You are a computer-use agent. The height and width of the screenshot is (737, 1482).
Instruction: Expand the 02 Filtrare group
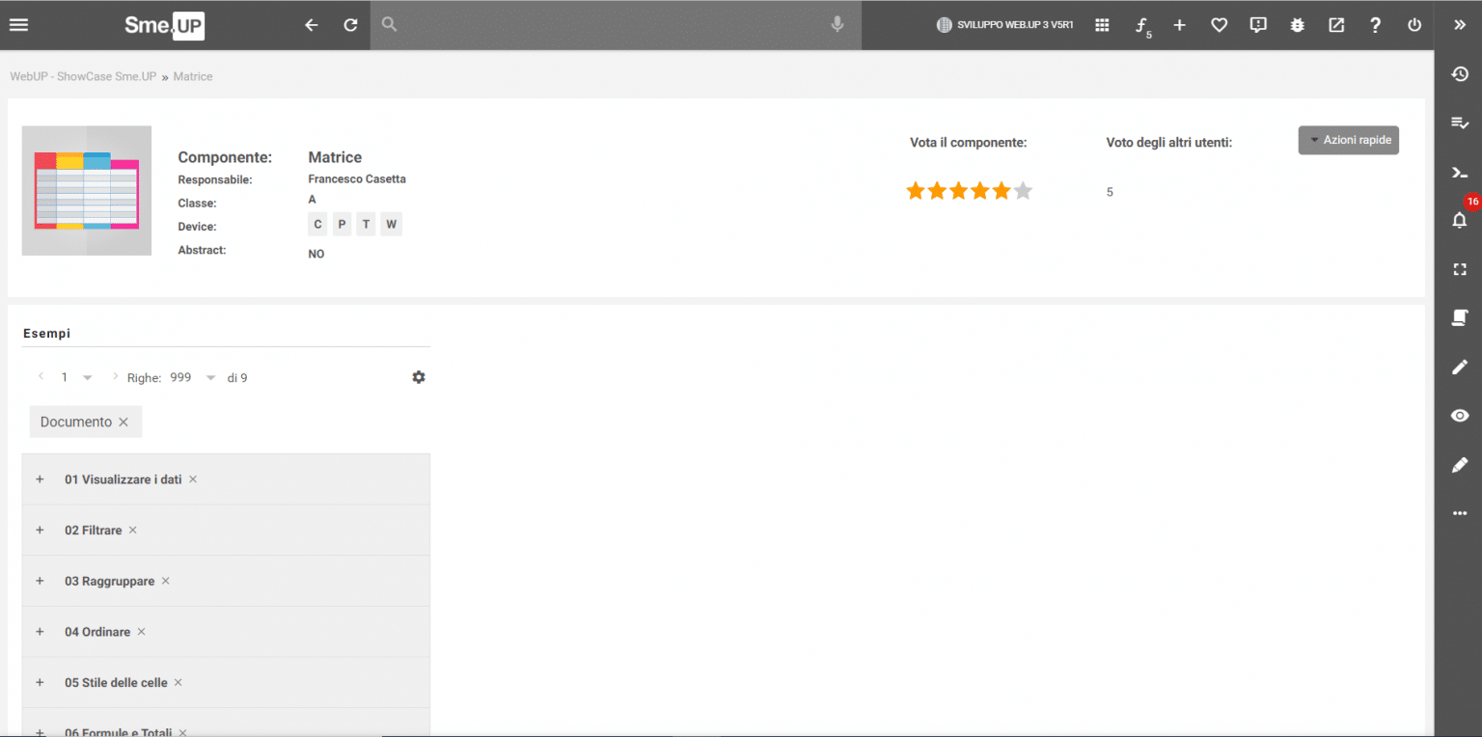pyautogui.click(x=40, y=530)
